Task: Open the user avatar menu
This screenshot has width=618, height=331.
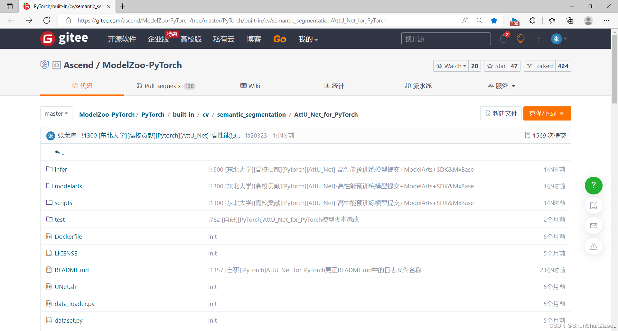Action: coord(559,39)
